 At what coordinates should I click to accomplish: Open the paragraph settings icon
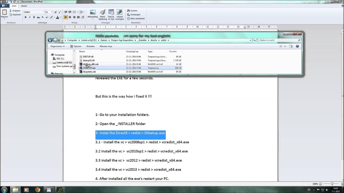(x=83, y=17)
